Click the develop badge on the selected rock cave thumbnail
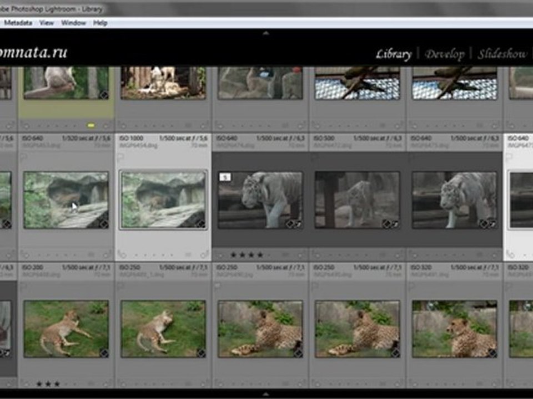533x399 pixels. click(x=200, y=224)
